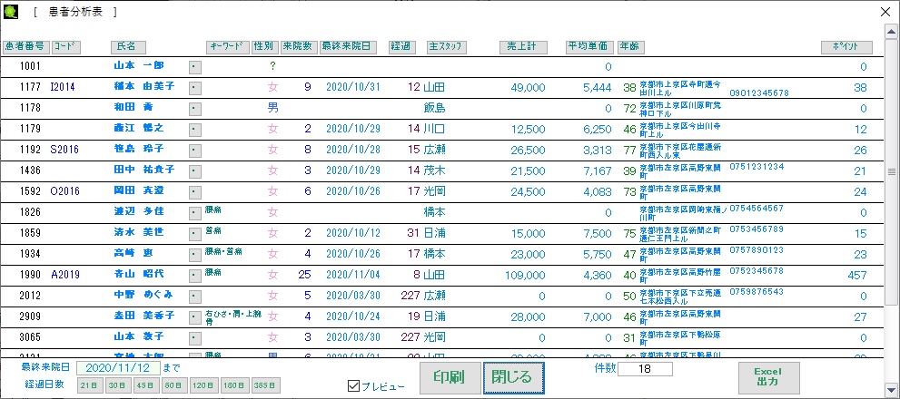Open detail button for patient 1001
Image resolution: width=900 pixels, height=399 pixels.
point(195,66)
